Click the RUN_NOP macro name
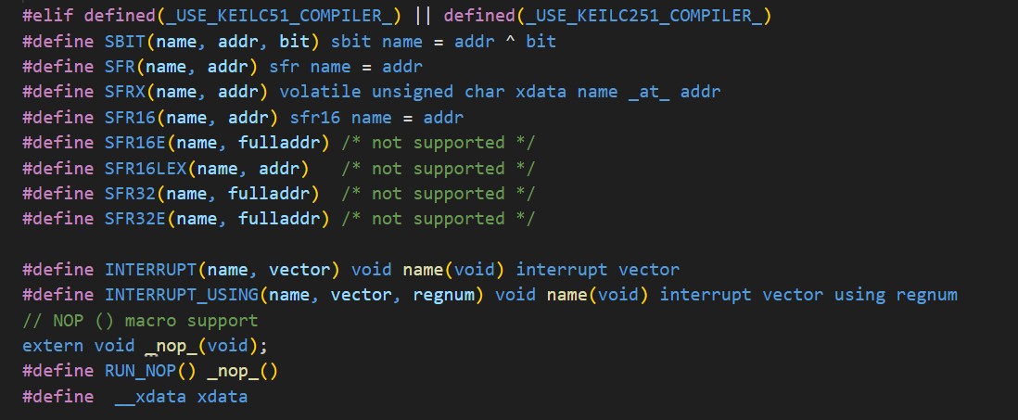Screen dimensions: 1018x420 [140, 371]
